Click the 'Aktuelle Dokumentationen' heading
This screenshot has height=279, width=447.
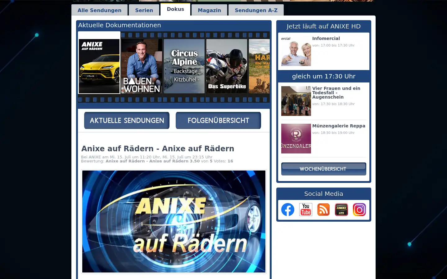[120, 25]
